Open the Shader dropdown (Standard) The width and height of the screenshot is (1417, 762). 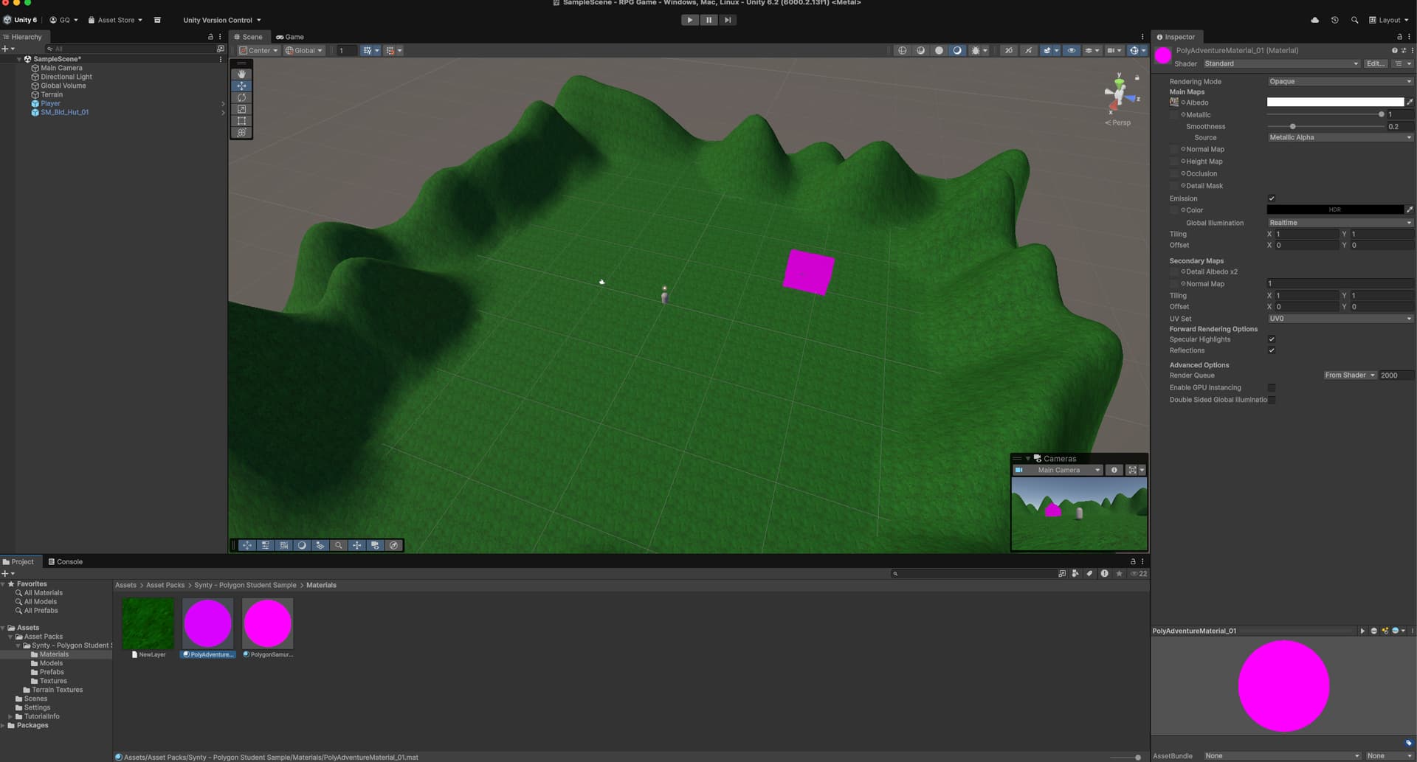pyautogui.click(x=1281, y=63)
